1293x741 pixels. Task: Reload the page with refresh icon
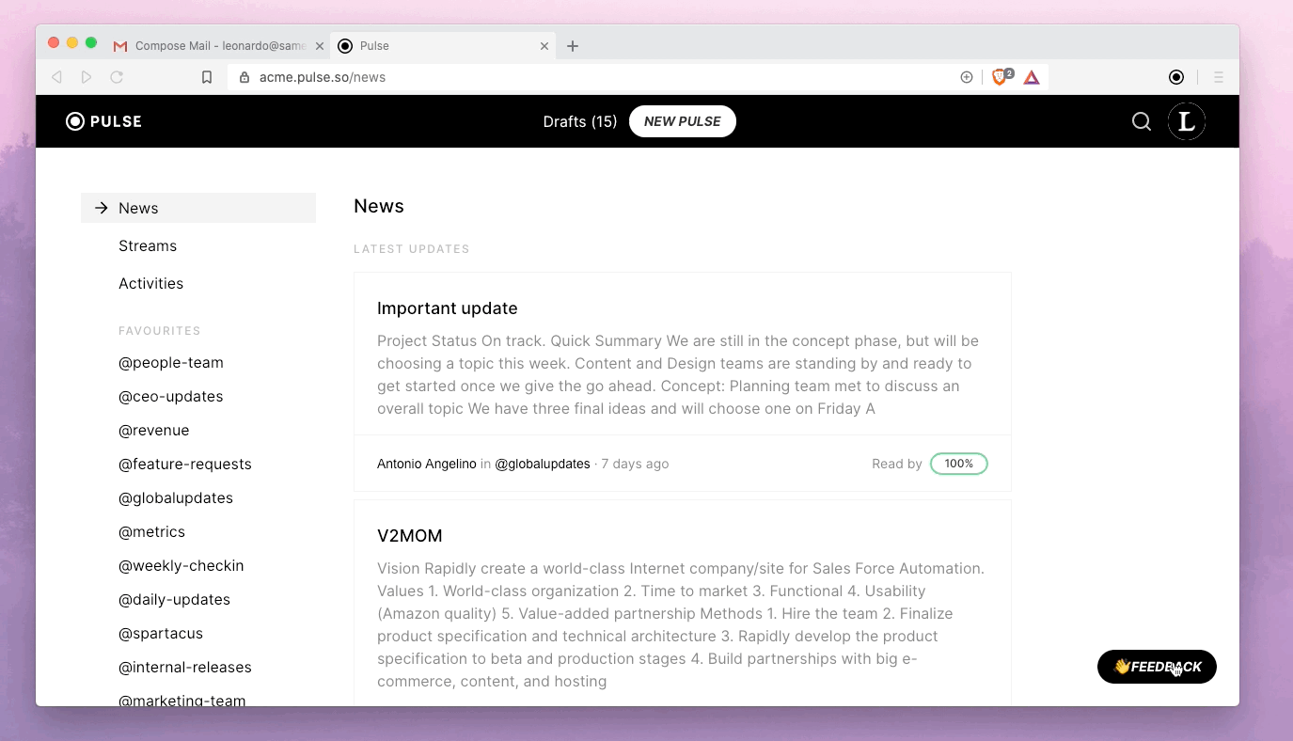(x=117, y=77)
